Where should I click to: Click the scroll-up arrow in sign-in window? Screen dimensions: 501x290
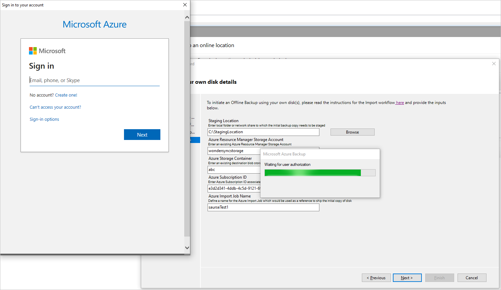click(187, 17)
